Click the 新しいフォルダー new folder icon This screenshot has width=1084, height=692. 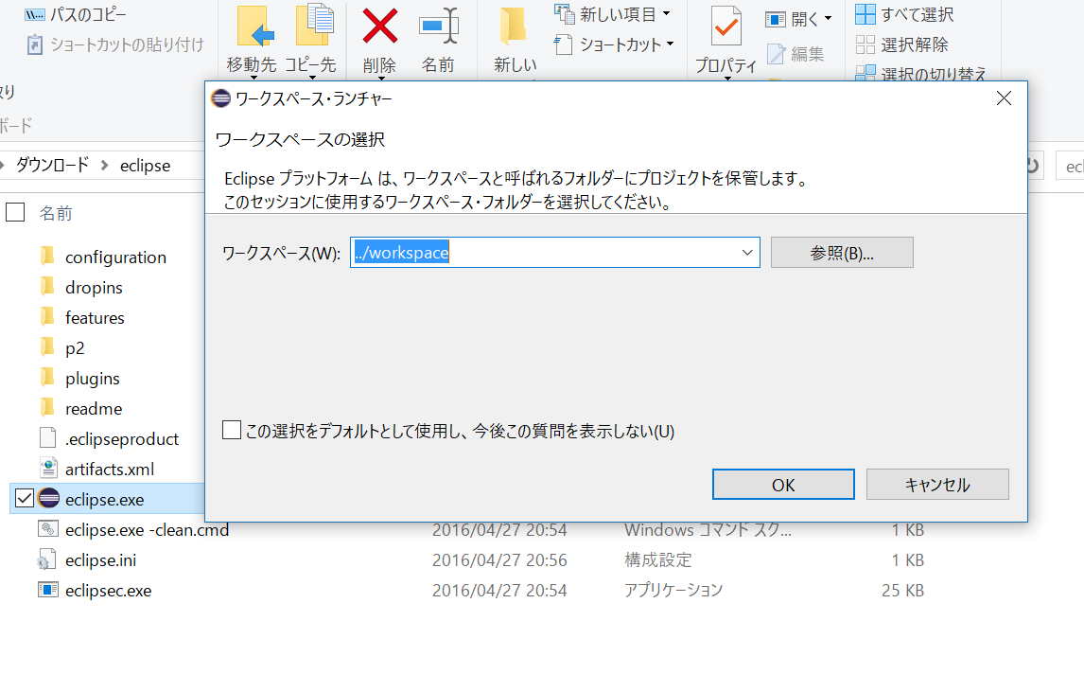pyautogui.click(x=513, y=26)
